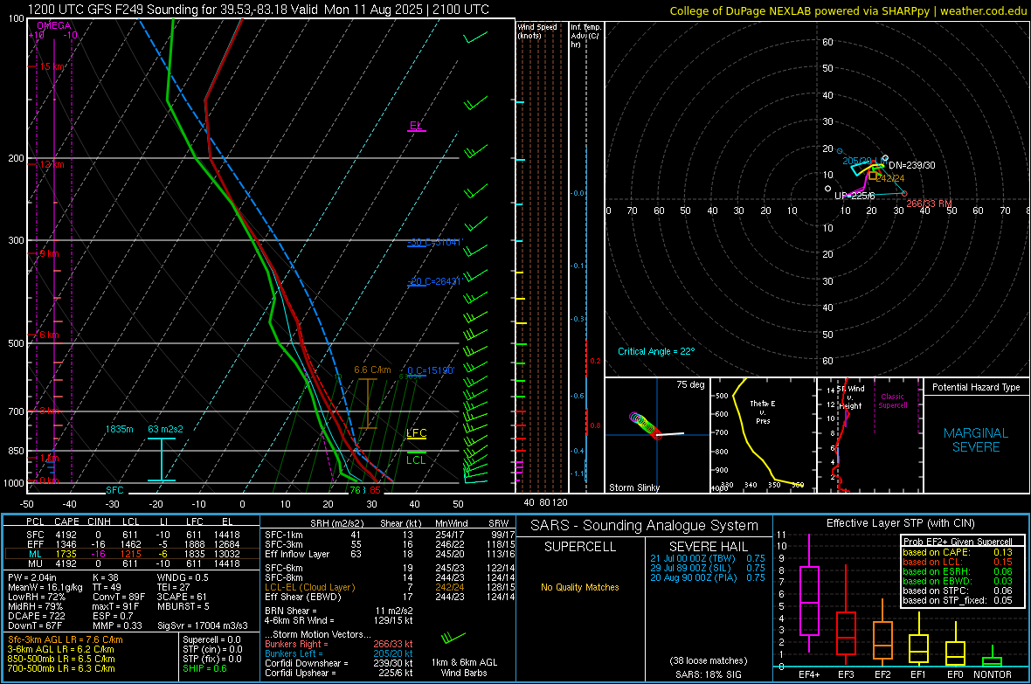This screenshot has width=1031, height=684.
Task: Click the Prob EF2+ Given Supercell heading
Action: click(x=958, y=542)
